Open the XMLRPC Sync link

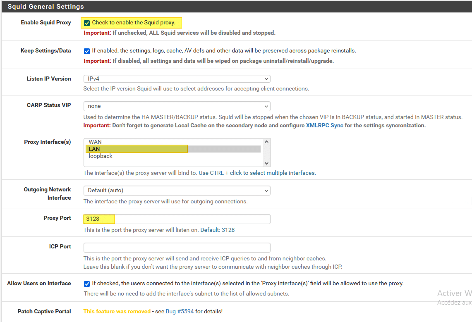325,125
